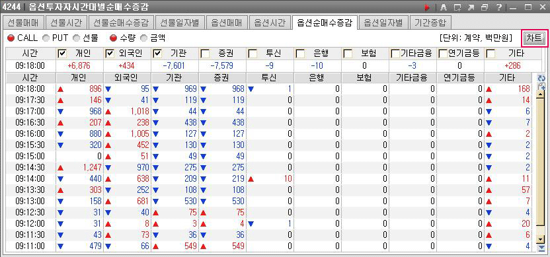This screenshot has width=550, height=257.
Task: Uncheck the 기관 checkbox
Action: point(157,54)
